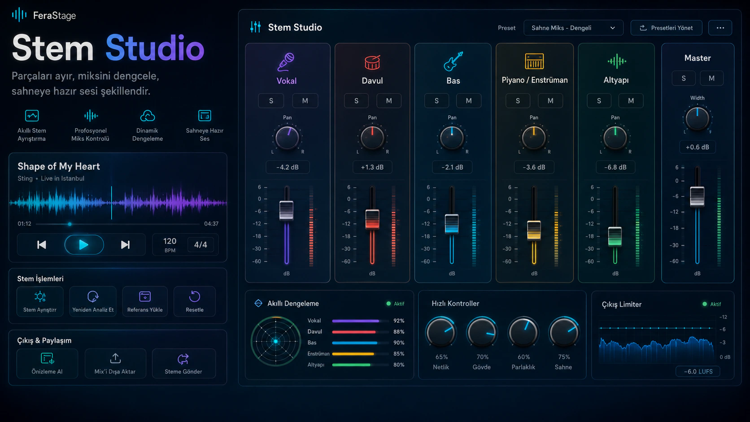Click the playback progress position marker

pyautogui.click(x=70, y=224)
